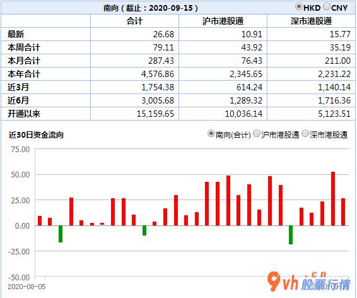Click the value 1,289.32
The height and width of the screenshot is (298, 357).
[246, 100]
